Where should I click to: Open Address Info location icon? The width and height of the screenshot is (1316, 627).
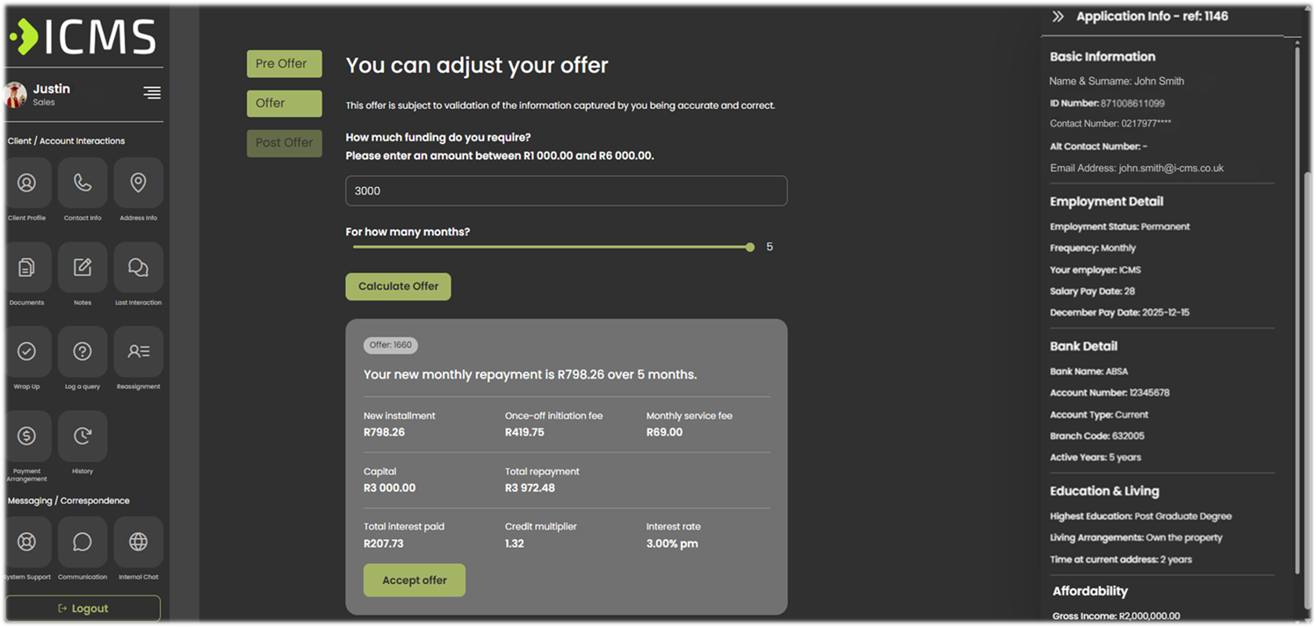coord(138,183)
